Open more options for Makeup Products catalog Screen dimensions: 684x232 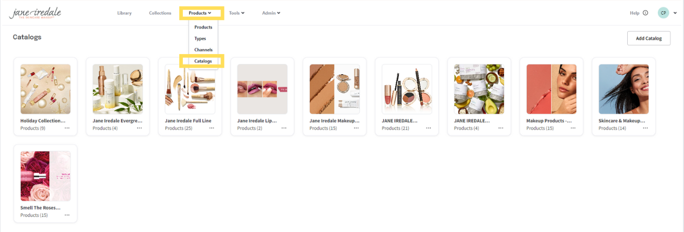tap(573, 128)
